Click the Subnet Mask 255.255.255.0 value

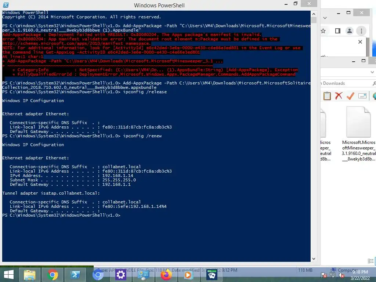tap(119, 180)
